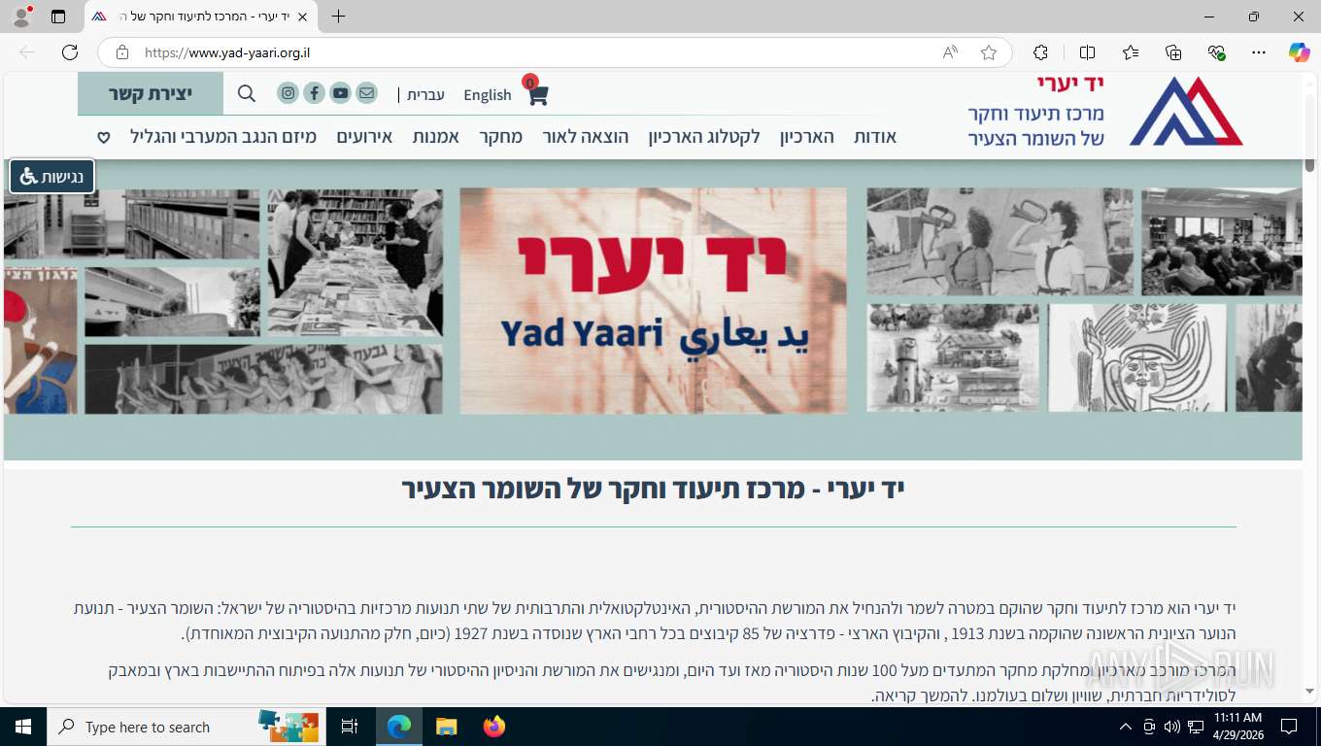The width and height of the screenshot is (1321, 746).
Task: Click the heart icon in navigation menu
Action: tap(104, 137)
